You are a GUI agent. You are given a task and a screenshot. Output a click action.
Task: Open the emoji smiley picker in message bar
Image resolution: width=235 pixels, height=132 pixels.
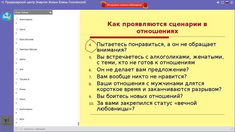click(21, 129)
